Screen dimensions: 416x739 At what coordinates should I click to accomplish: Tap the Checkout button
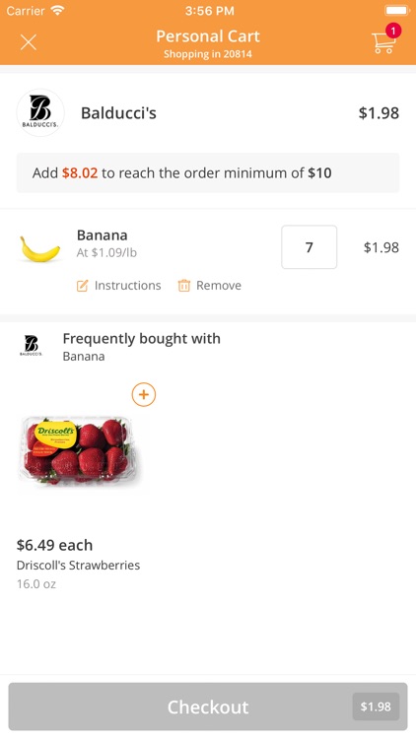[x=208, y=706]
